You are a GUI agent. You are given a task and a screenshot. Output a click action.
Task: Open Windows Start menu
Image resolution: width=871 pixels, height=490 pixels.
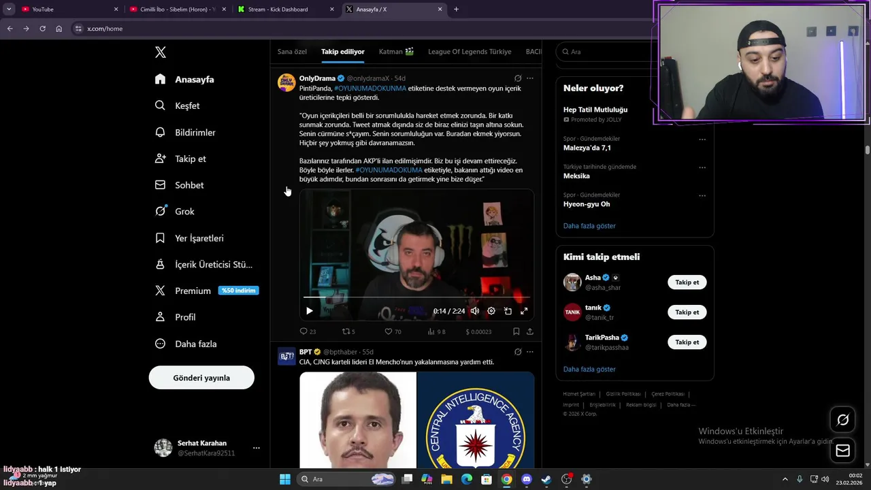(x=285, y=479)
